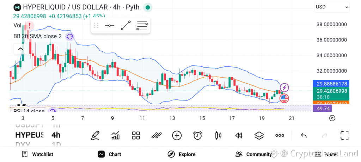Open the four-squares layout icon
The height and width of the screenshot is (162, 361).
coord(136,135)
